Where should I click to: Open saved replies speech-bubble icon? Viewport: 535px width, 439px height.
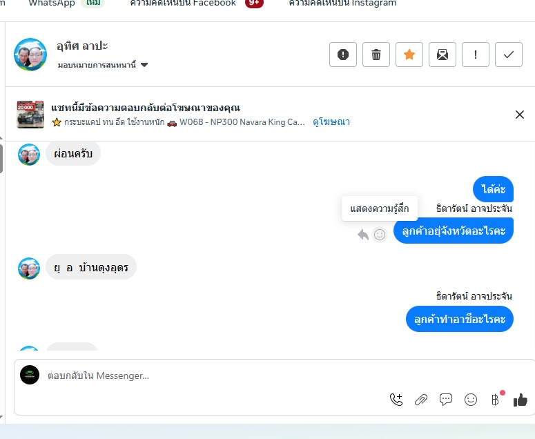446,400
